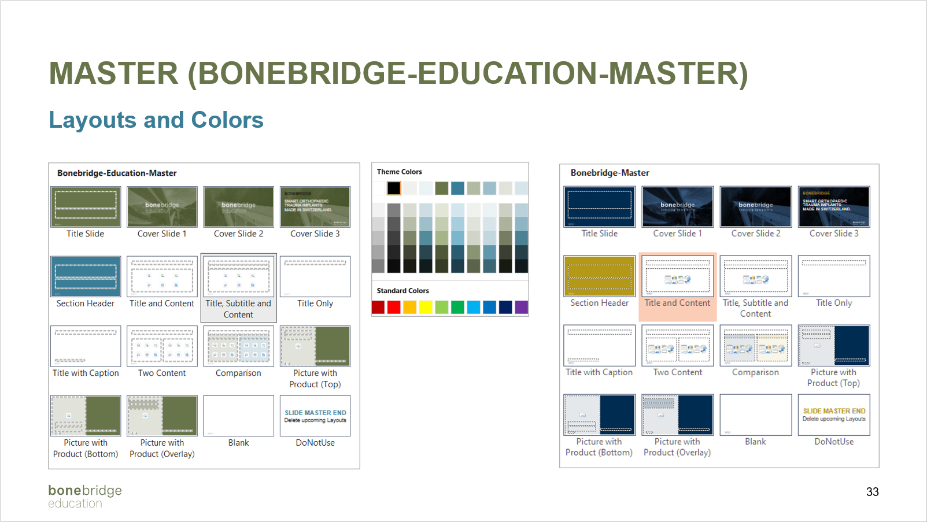Choose the gold Section Header layout thumbnail
This screenshot has width=927, height=522.
(x=600, y=276)
